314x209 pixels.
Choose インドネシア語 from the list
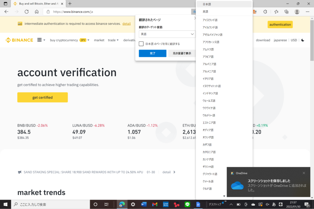(224, 93)
